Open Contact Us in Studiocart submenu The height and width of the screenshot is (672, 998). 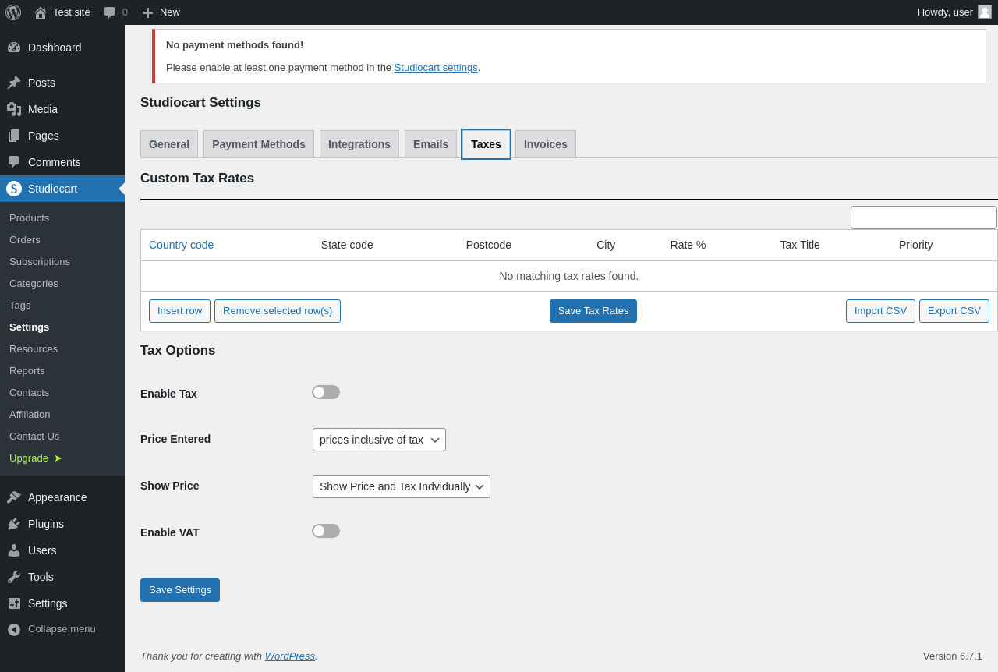click(x=34, y=437)
